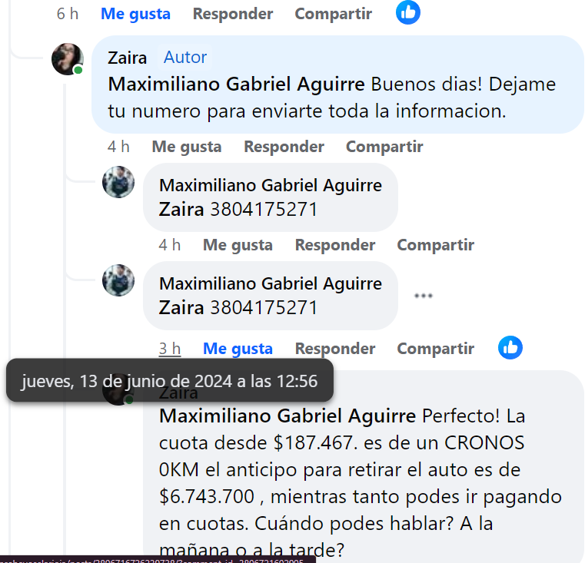Viewport: 585px width, 563px height.
Task: Click Responder under the 6 h comment
Action: tap(233, 14)
